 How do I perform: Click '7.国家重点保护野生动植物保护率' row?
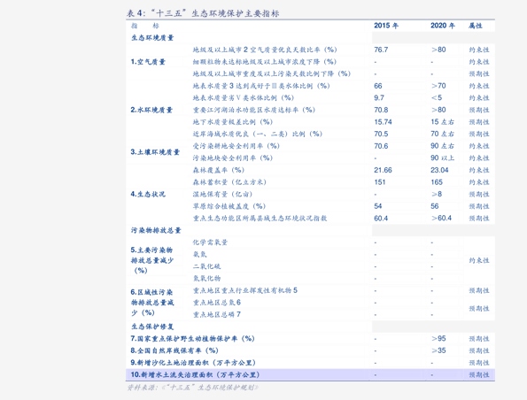(x=192, y=339)
